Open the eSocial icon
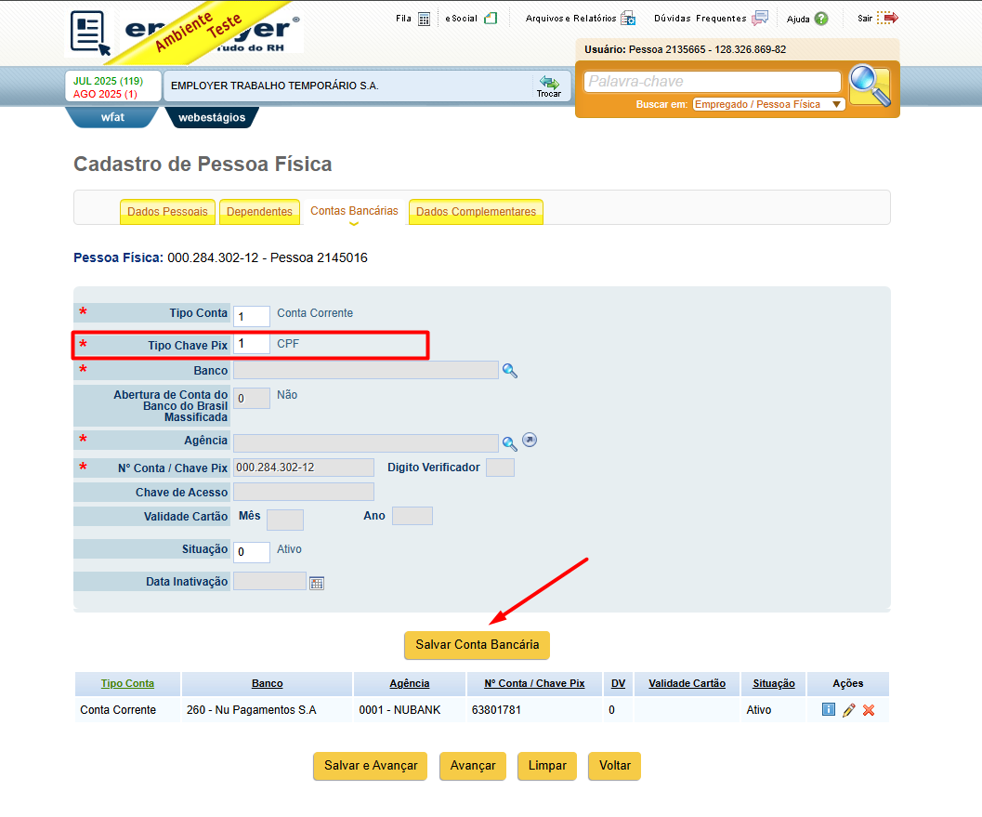Image resolution: width=982 pixels, height=817 pixels. [x=491, y=19]
